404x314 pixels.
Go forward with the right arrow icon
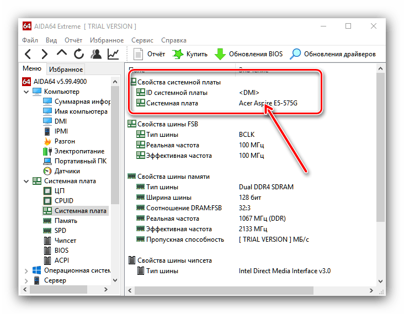(x=45, y=54)
